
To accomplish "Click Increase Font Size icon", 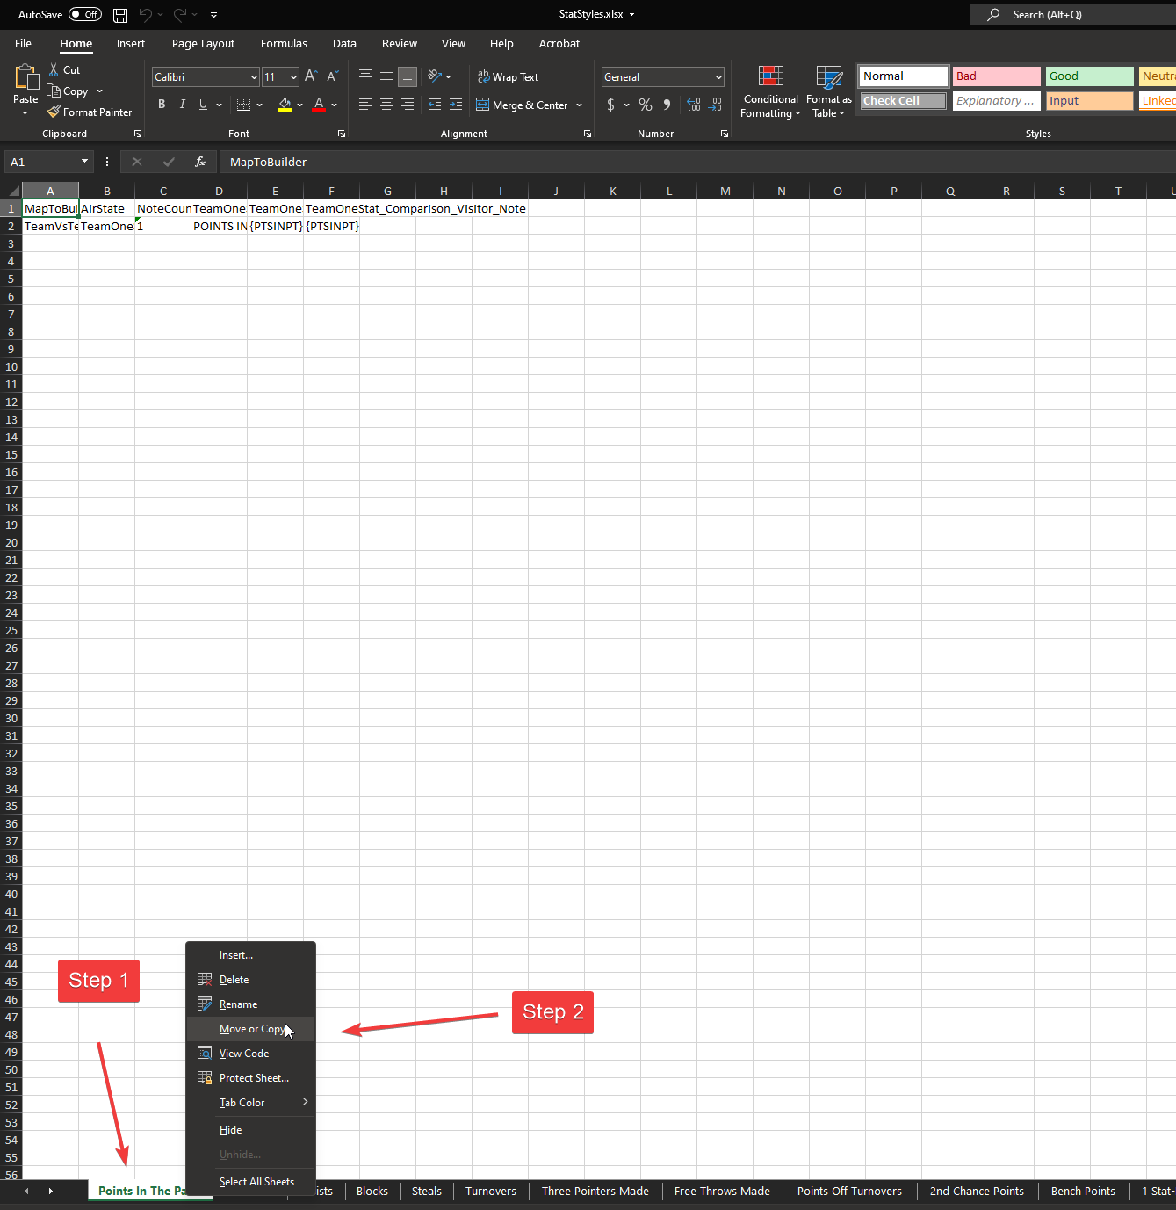I will click(311, 77).
